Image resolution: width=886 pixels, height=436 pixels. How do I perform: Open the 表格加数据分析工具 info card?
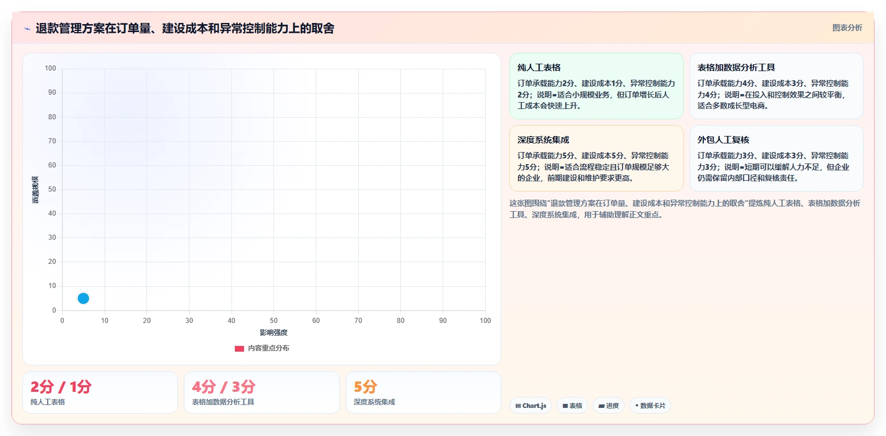[776, 86]
